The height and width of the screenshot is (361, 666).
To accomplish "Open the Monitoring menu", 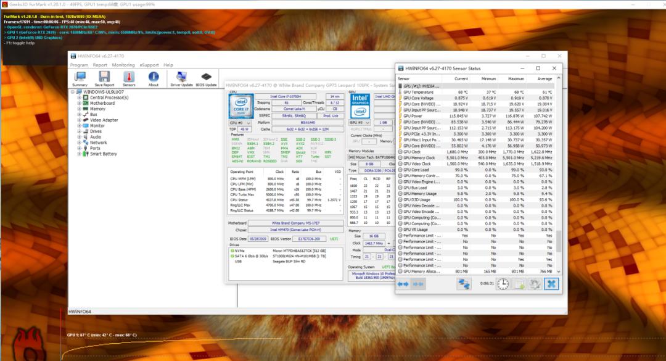I will (123, 65).
